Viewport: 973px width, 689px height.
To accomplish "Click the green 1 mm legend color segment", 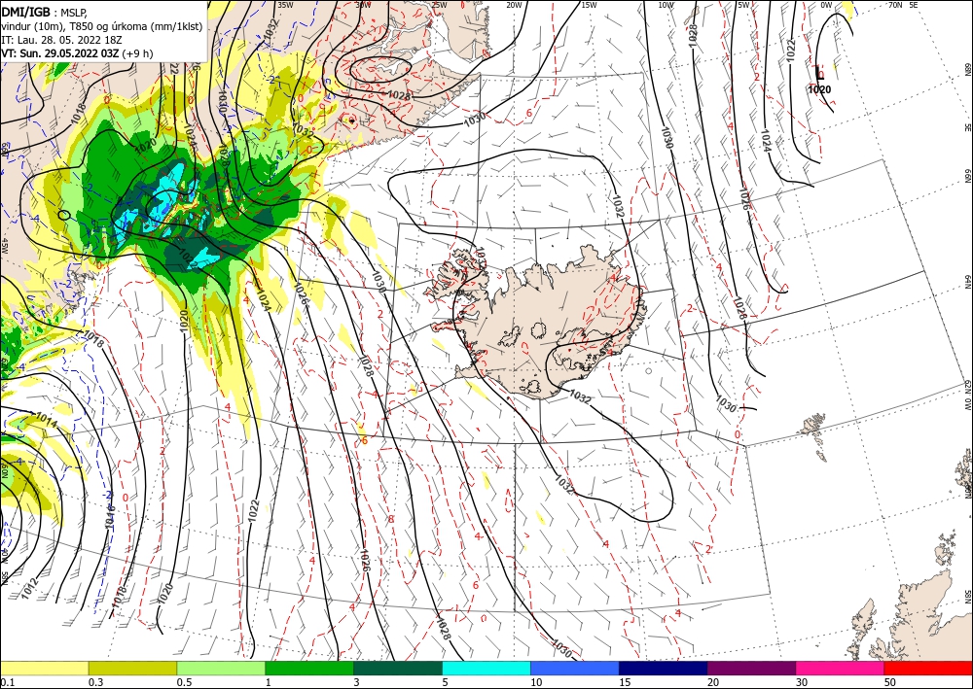I will click(x=309, y=668).
